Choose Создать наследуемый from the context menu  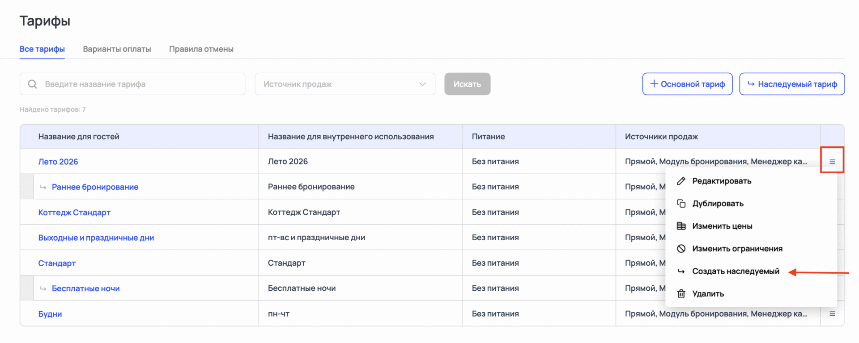[x=736, y=271]
